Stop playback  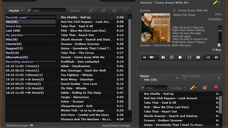(171, 57)
